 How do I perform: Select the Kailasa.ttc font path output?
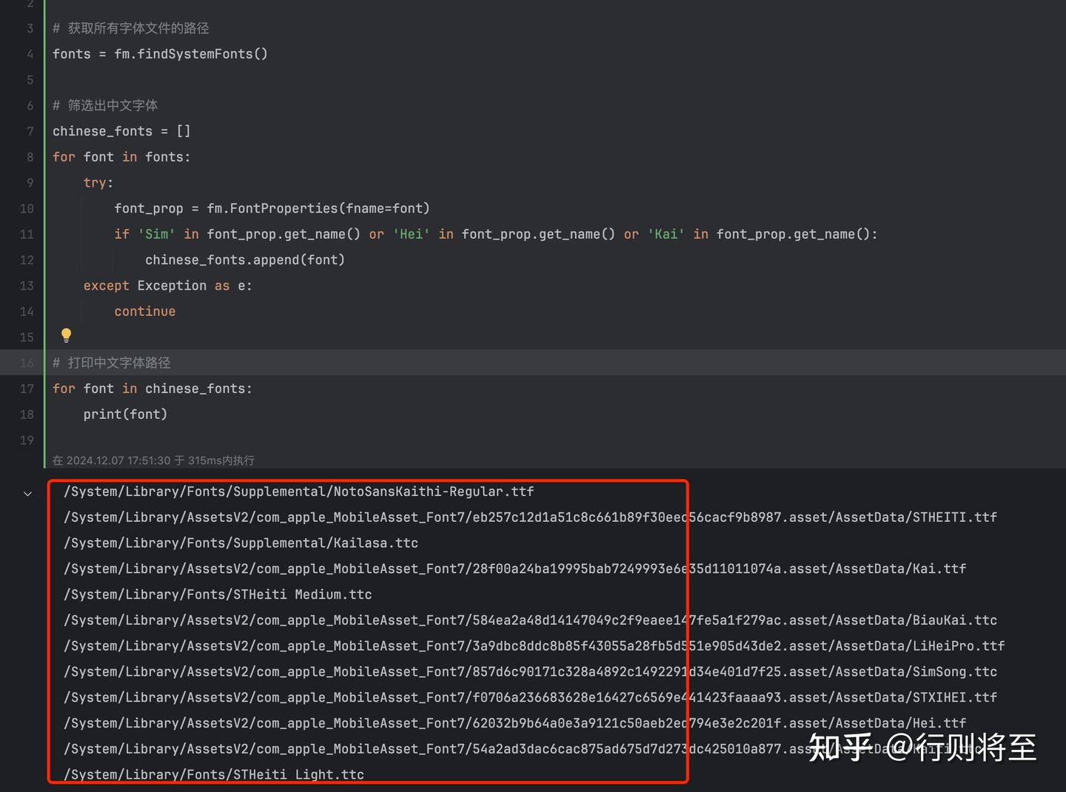click(x=241, y=543)
